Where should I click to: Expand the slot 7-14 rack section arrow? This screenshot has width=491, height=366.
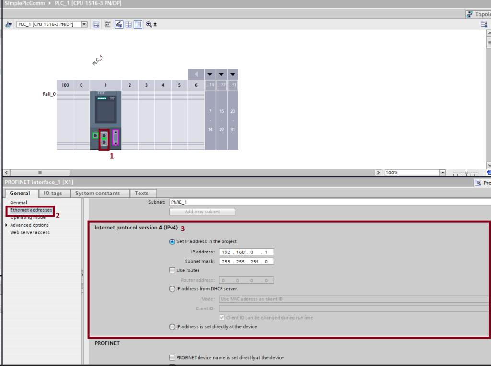210,74
